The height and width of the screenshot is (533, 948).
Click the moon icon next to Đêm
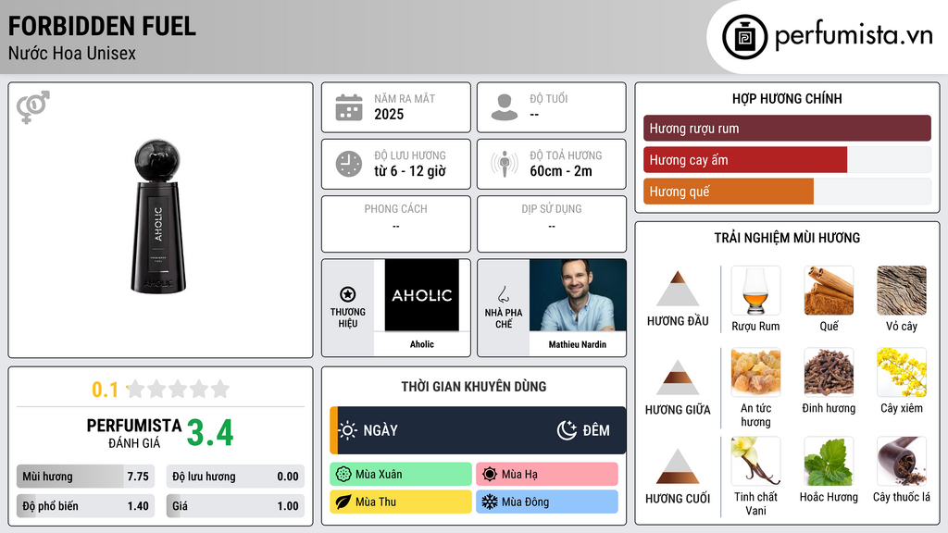point(567,430)
